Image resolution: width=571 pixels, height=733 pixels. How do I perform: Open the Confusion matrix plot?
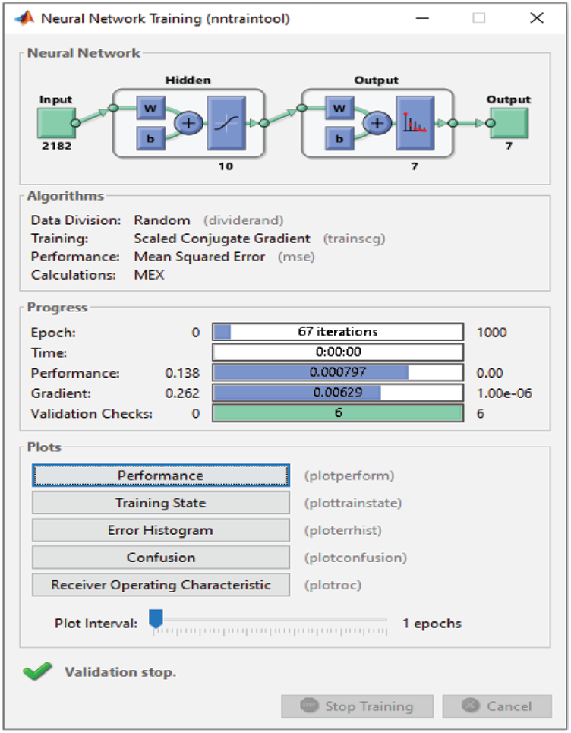[160, 558]
